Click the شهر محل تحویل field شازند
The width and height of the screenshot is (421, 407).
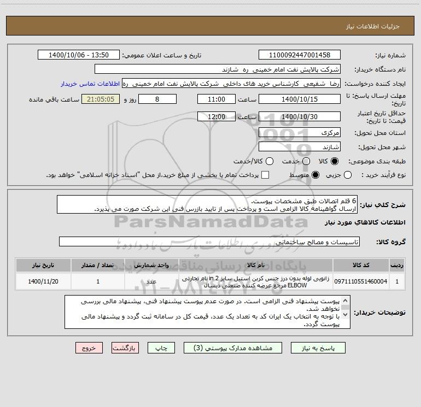[300, 146]
